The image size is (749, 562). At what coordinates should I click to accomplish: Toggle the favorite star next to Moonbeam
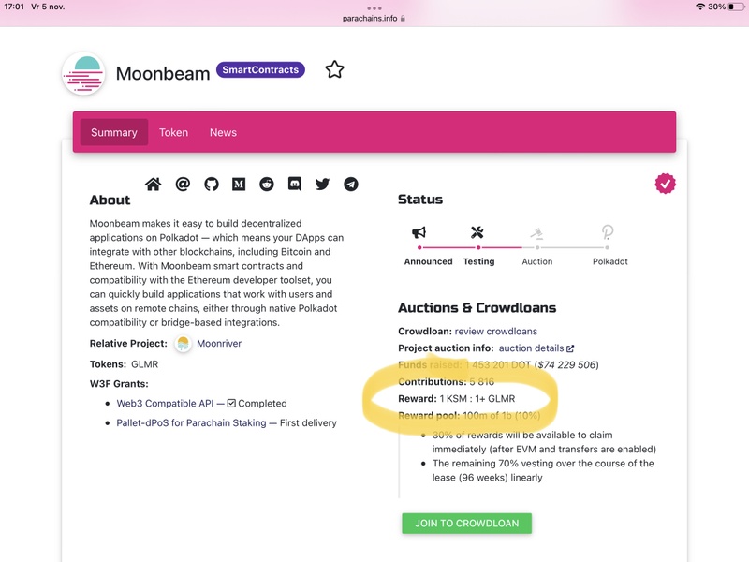coord(334,69)
